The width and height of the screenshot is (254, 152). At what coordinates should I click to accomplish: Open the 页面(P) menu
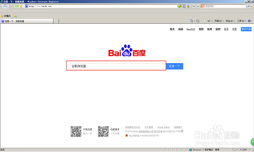pyautogui.click(x=219, y=21)
